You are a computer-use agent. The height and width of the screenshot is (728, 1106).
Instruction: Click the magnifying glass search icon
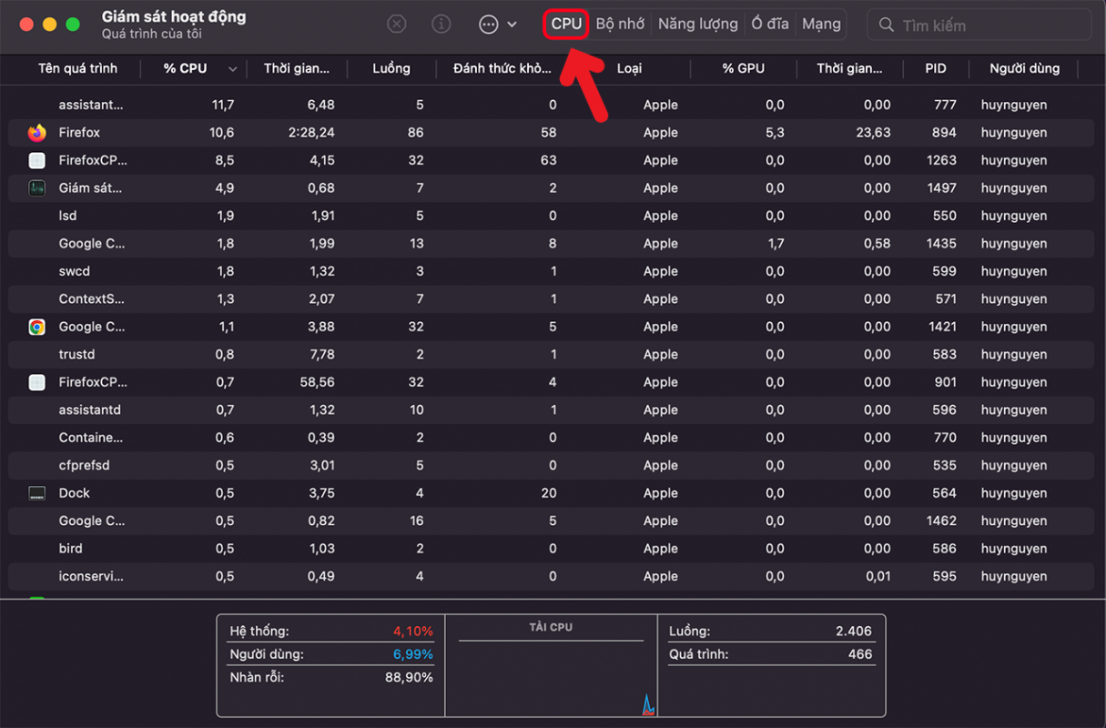886,25
